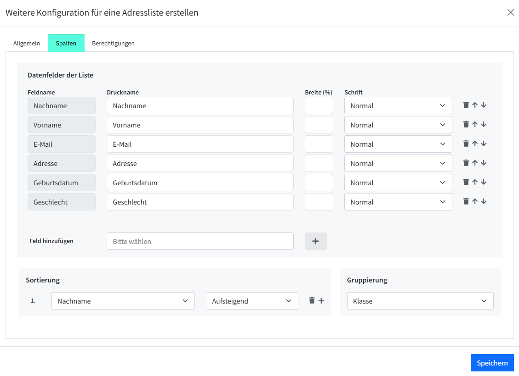Move the Geschlecht field down
Viewport: 519px width, 376px height.
(484, 201)
